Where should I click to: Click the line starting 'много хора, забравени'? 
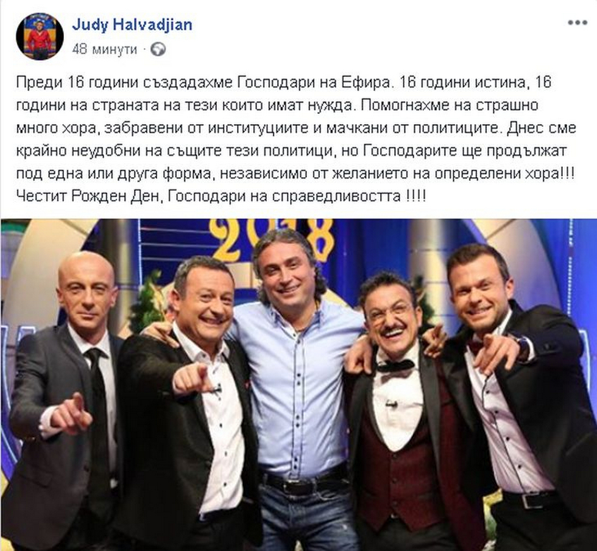click(296, 128)
